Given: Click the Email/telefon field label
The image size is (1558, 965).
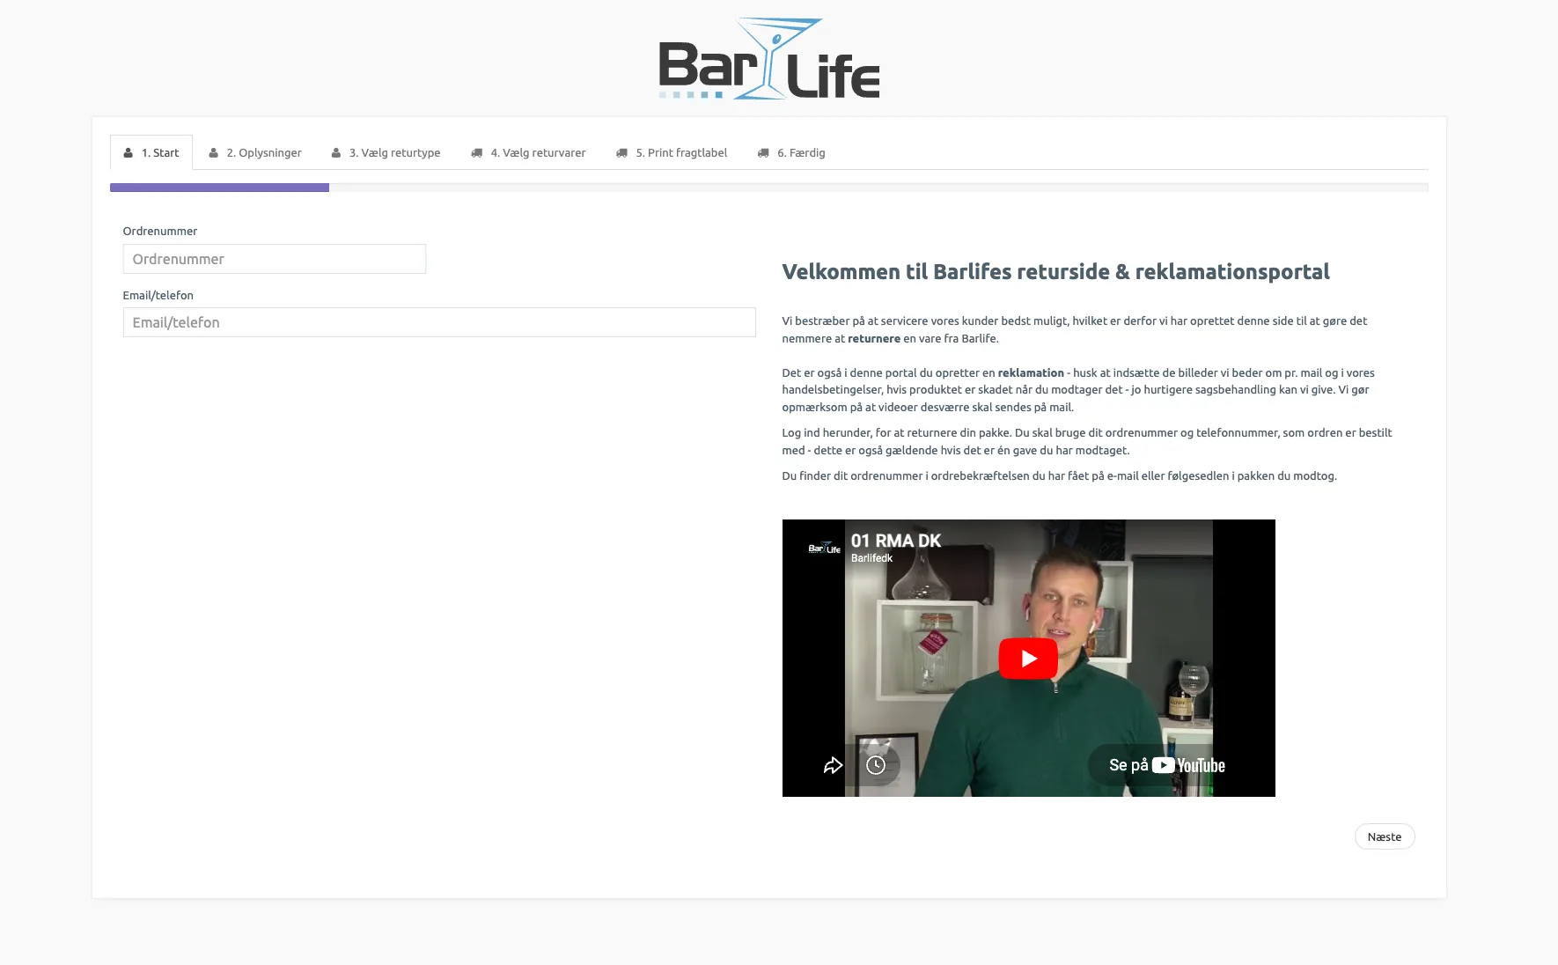Looking at the screenshot, I should pyautogui.click(x=158, y=295).
